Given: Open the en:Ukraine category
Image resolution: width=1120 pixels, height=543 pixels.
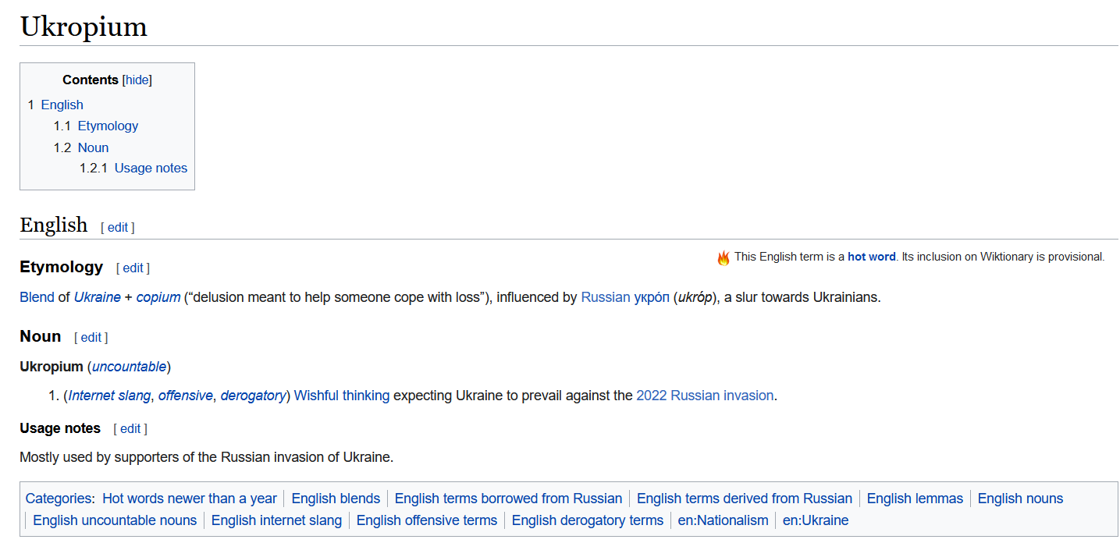Looking at the screenshot, I should (816, 520).
